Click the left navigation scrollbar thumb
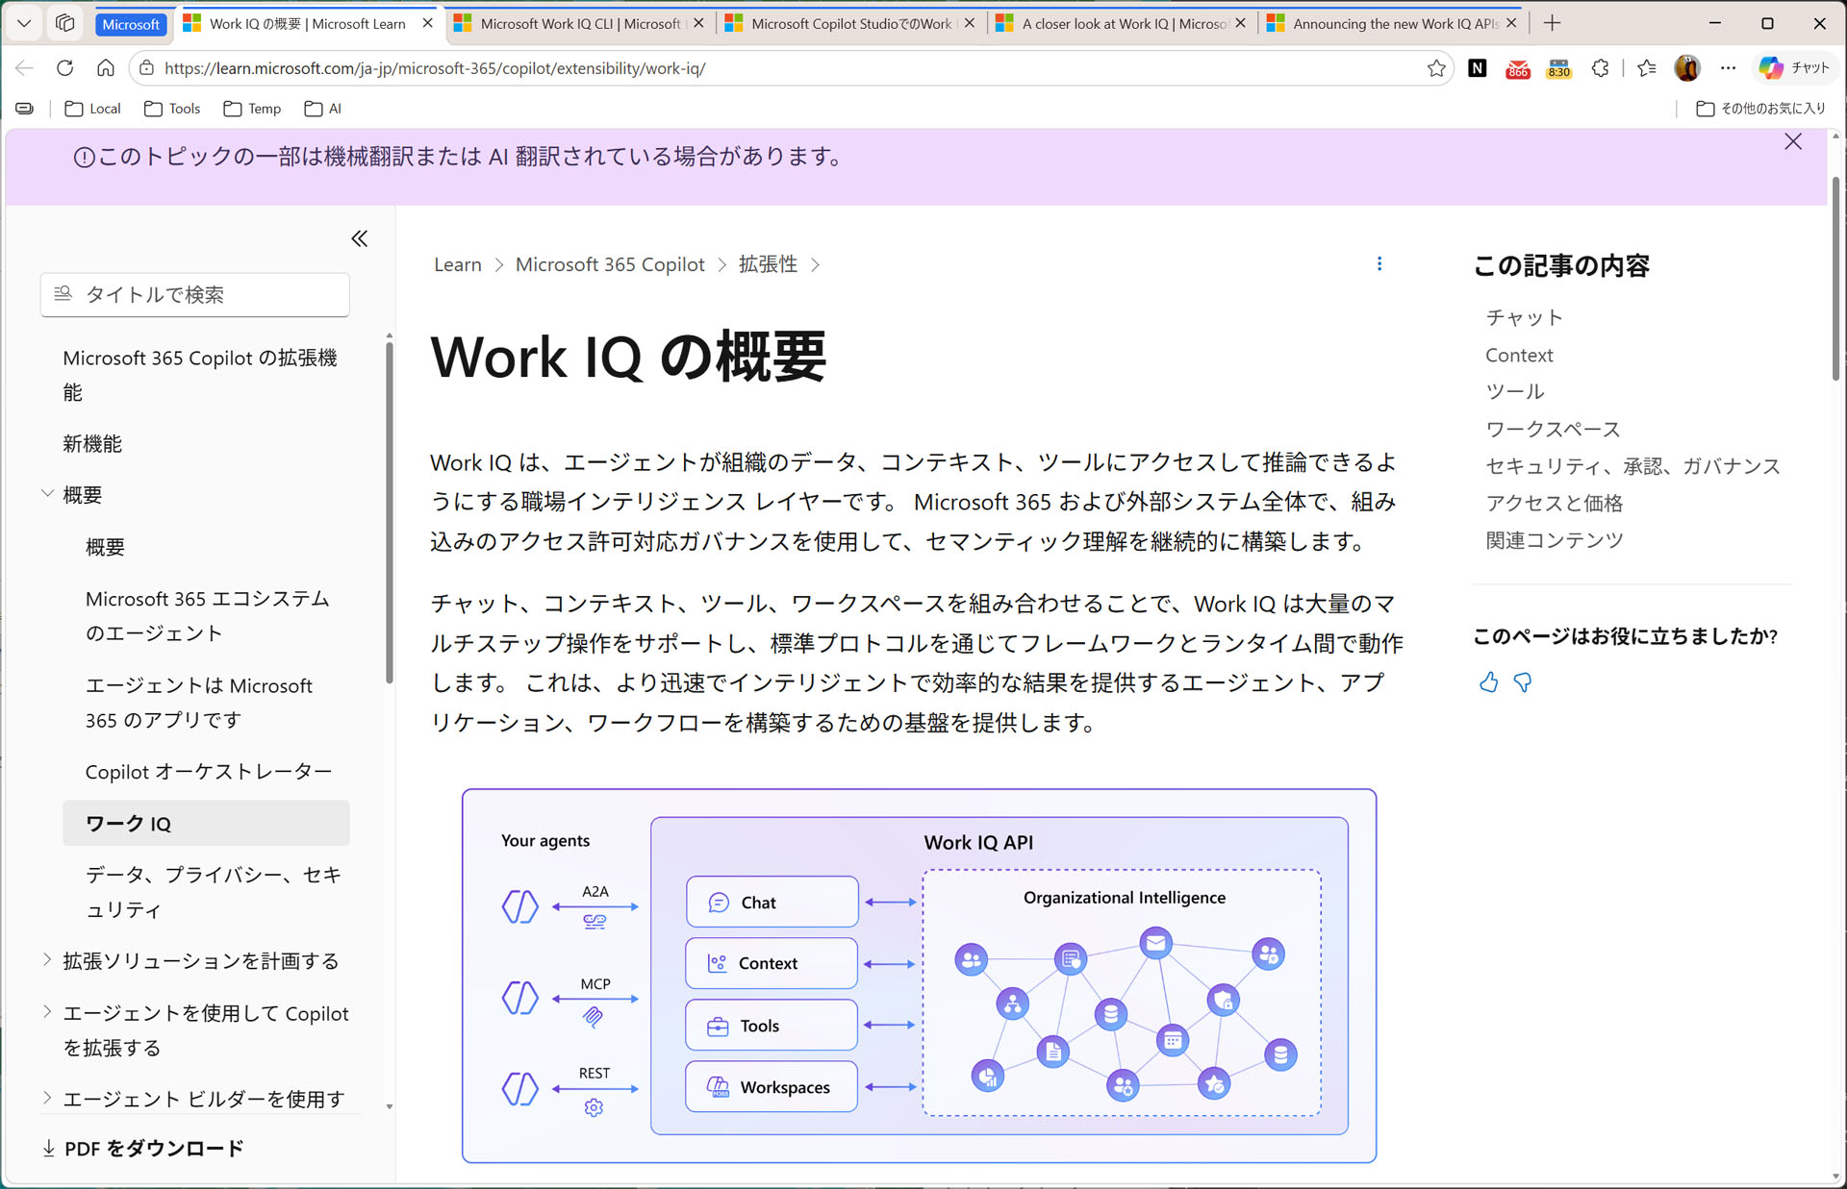The height and width of the screenshot is (1189, 1847). [x=389, y=514]
